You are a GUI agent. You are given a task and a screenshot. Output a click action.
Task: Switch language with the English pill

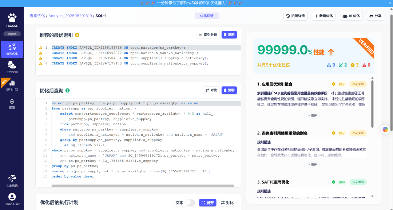tap(12, 34)
